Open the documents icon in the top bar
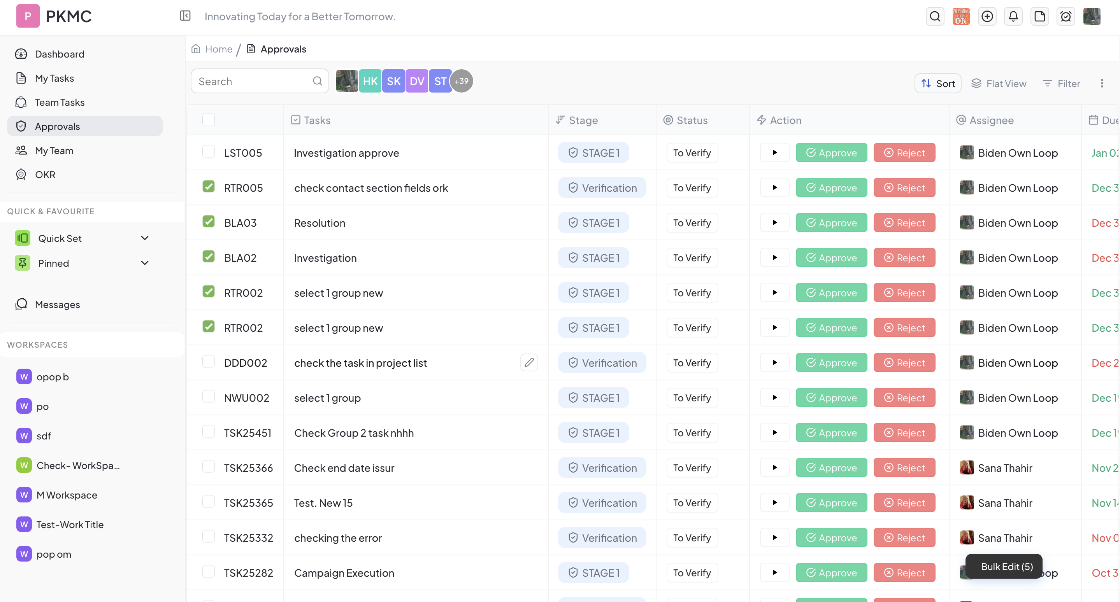Viewport: 1120px width, 602px height. (1040, 16)
